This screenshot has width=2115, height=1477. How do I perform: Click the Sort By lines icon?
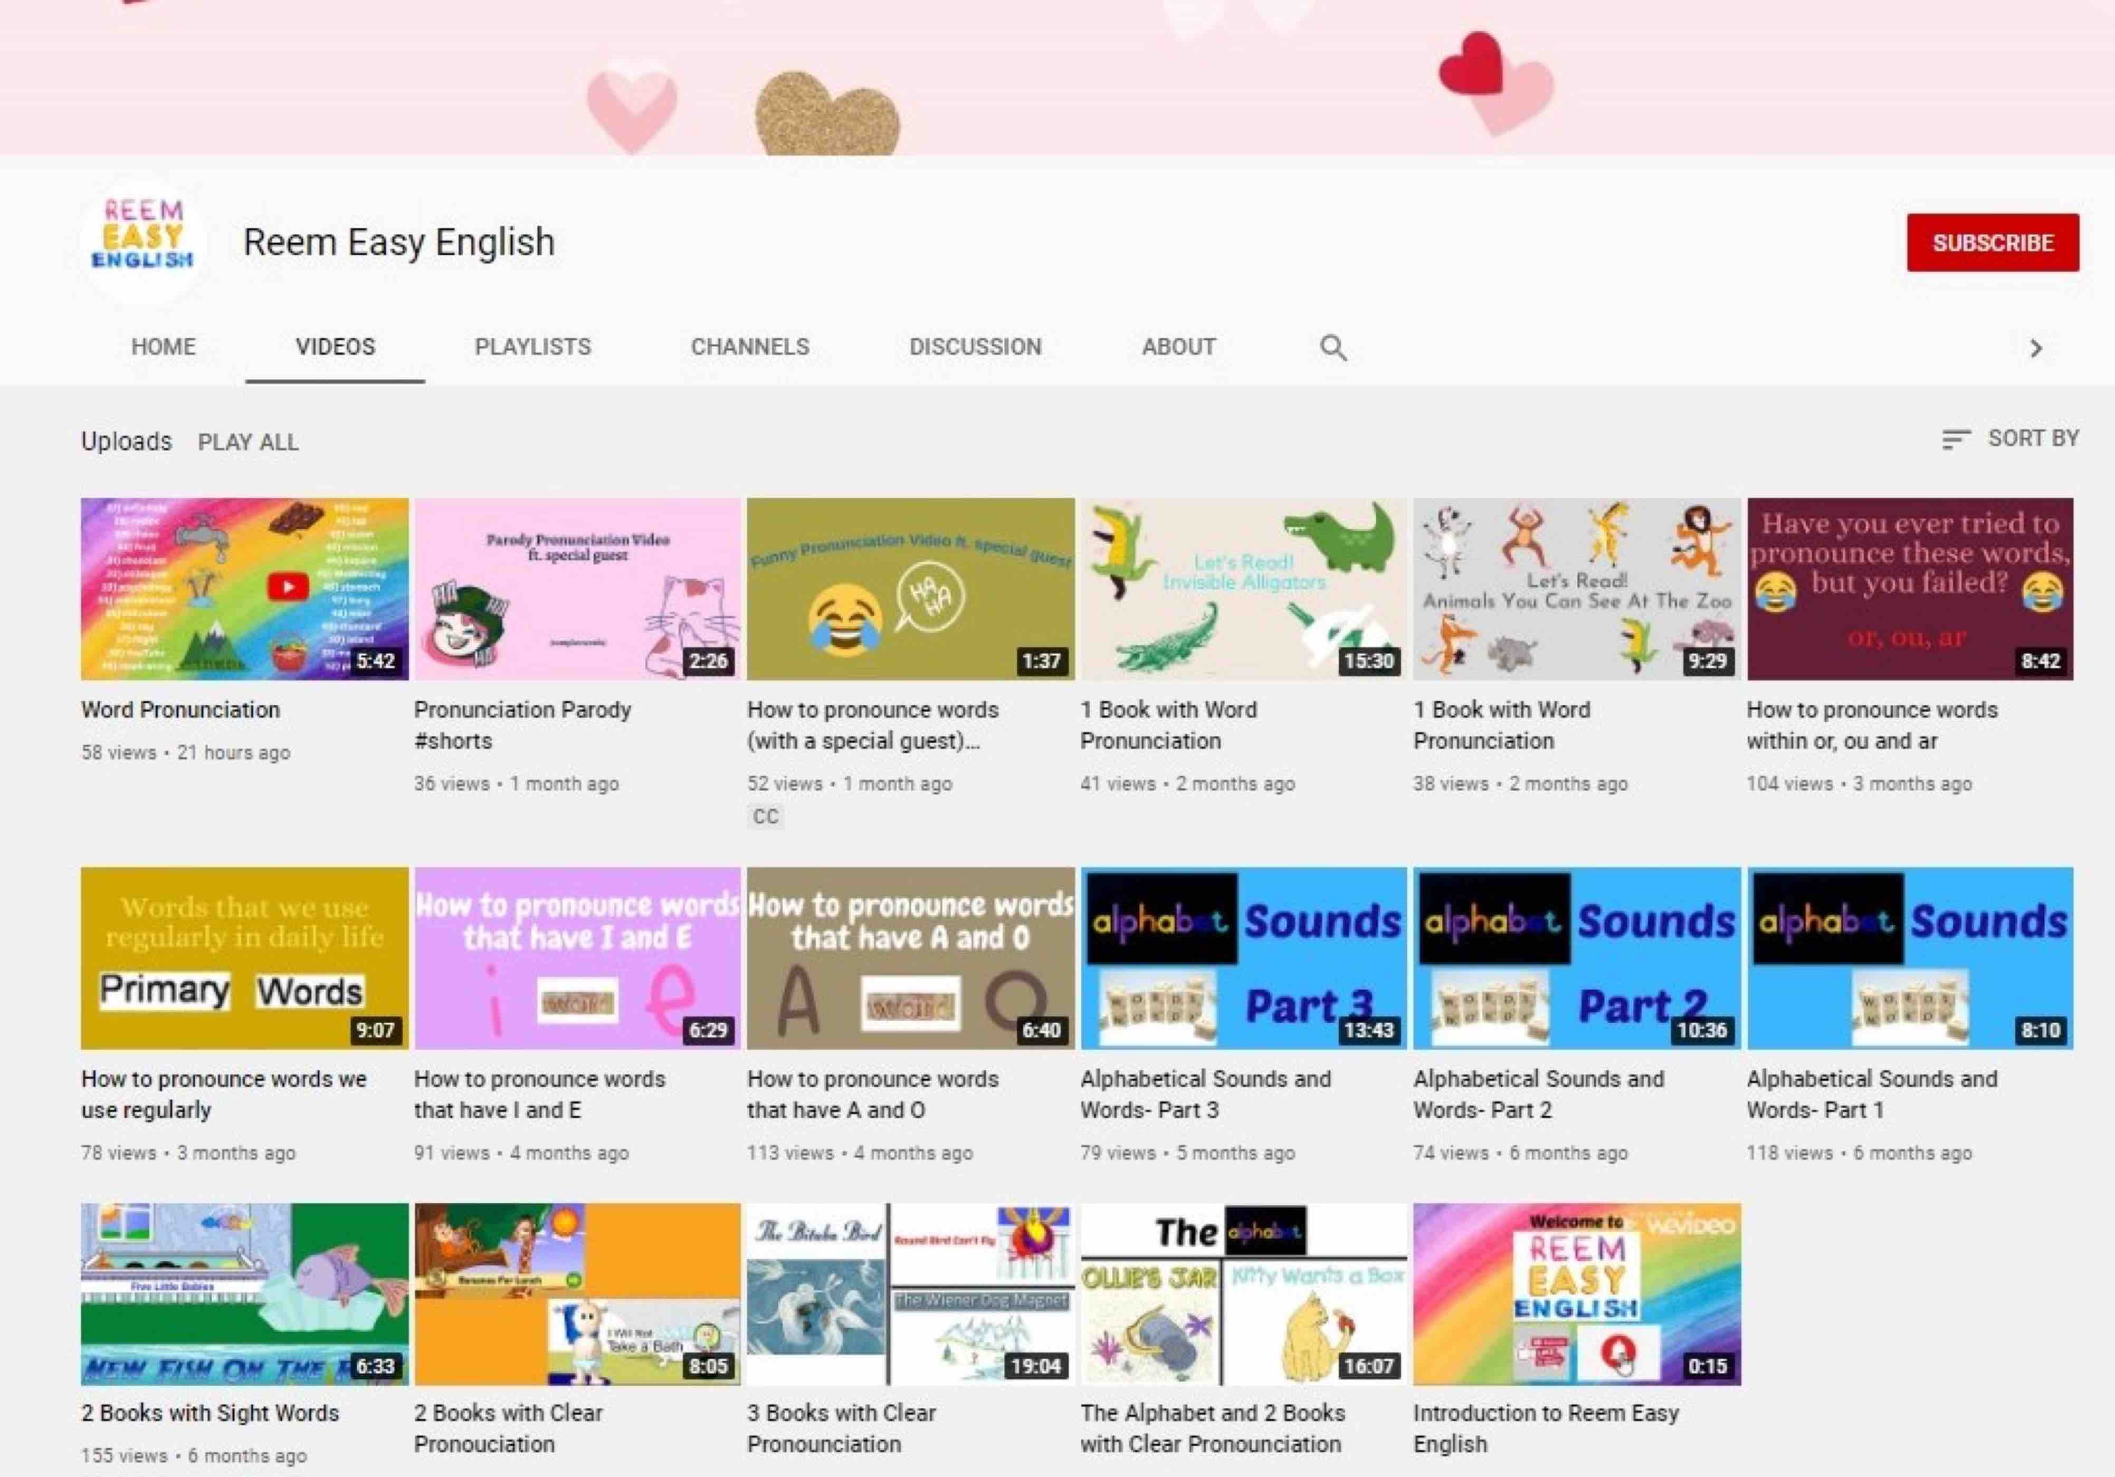click(x=1955, y=439)
